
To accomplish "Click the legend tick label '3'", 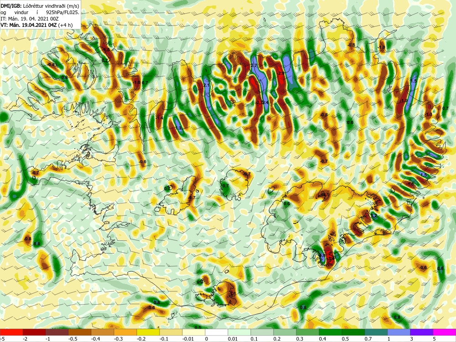I will tap(412, 339).
